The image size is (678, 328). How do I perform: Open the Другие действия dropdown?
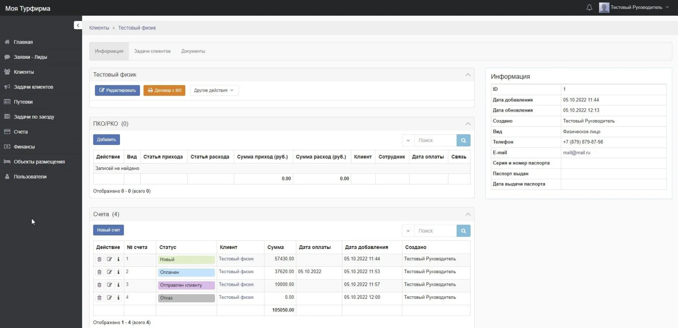[214, 90]
